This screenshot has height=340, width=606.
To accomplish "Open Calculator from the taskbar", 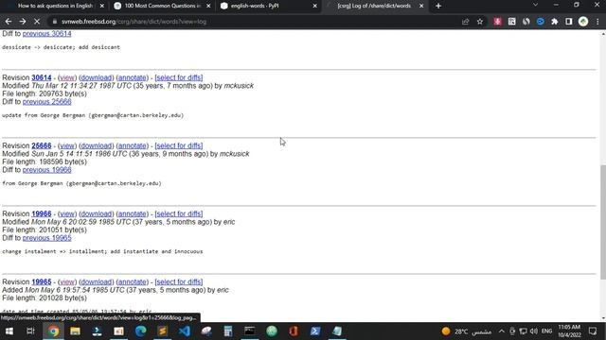I will [228, 331].
